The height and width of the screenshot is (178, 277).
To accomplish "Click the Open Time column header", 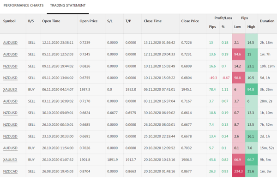I will (x=51, y=21).
